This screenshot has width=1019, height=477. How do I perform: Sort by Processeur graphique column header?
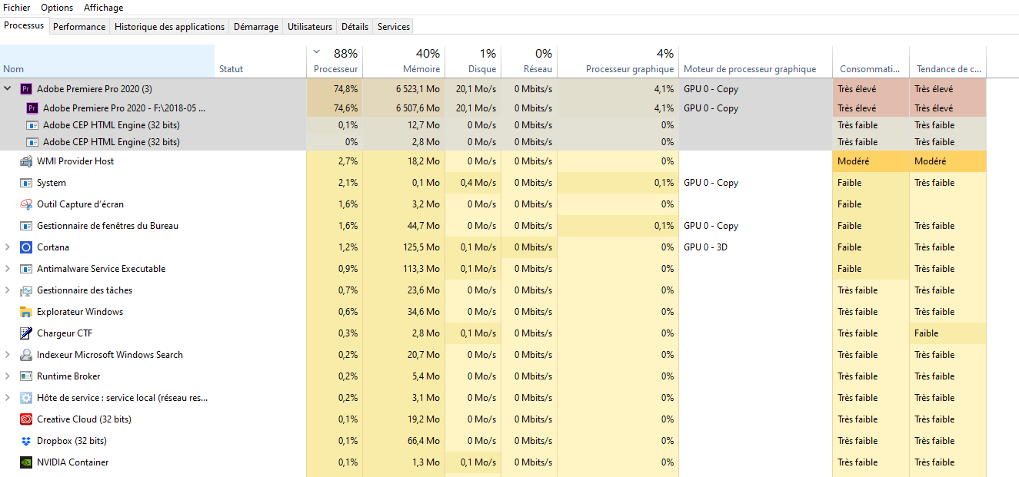click(629, 69)
